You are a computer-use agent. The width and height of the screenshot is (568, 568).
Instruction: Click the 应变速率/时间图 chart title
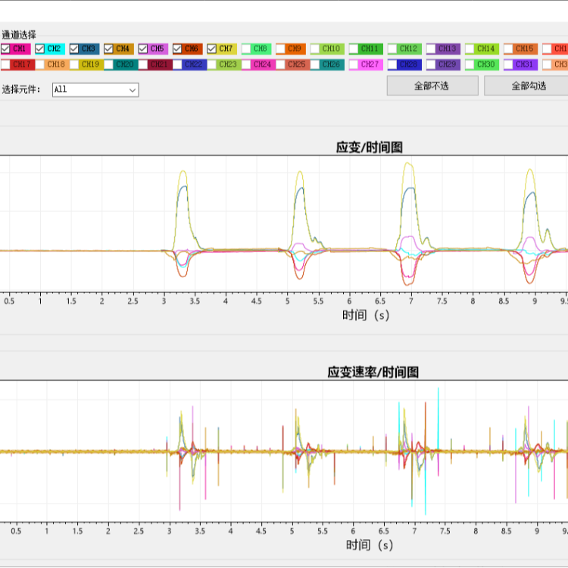point(373,372)
